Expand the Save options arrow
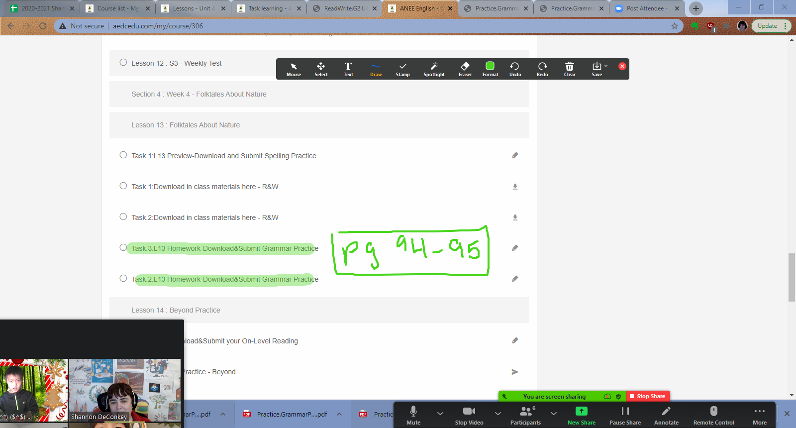This screenshot has height=428, width=796. tap(606, 66)
